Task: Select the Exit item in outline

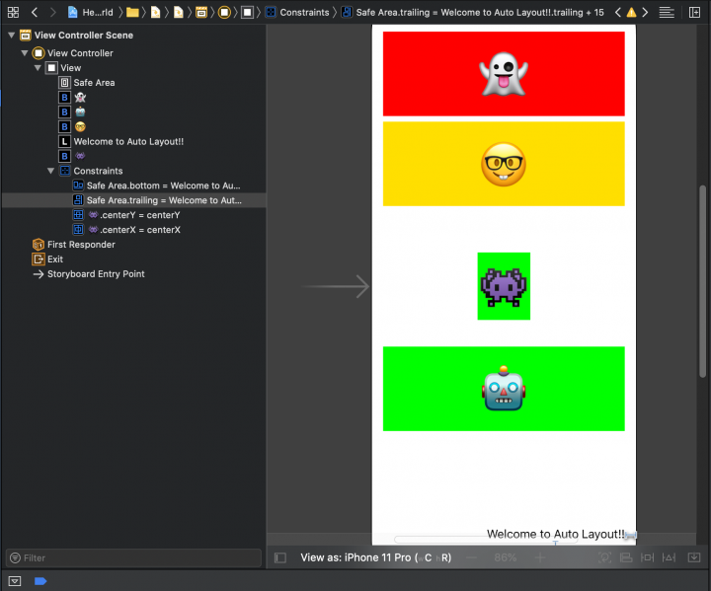Action: pyautogui.click(x=133, y=259)
